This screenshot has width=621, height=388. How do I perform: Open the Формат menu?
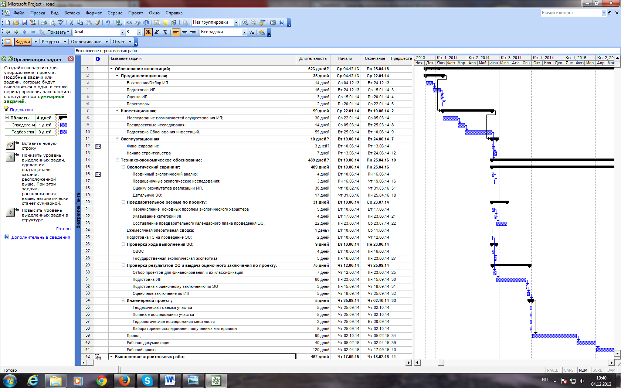point(94,13)
